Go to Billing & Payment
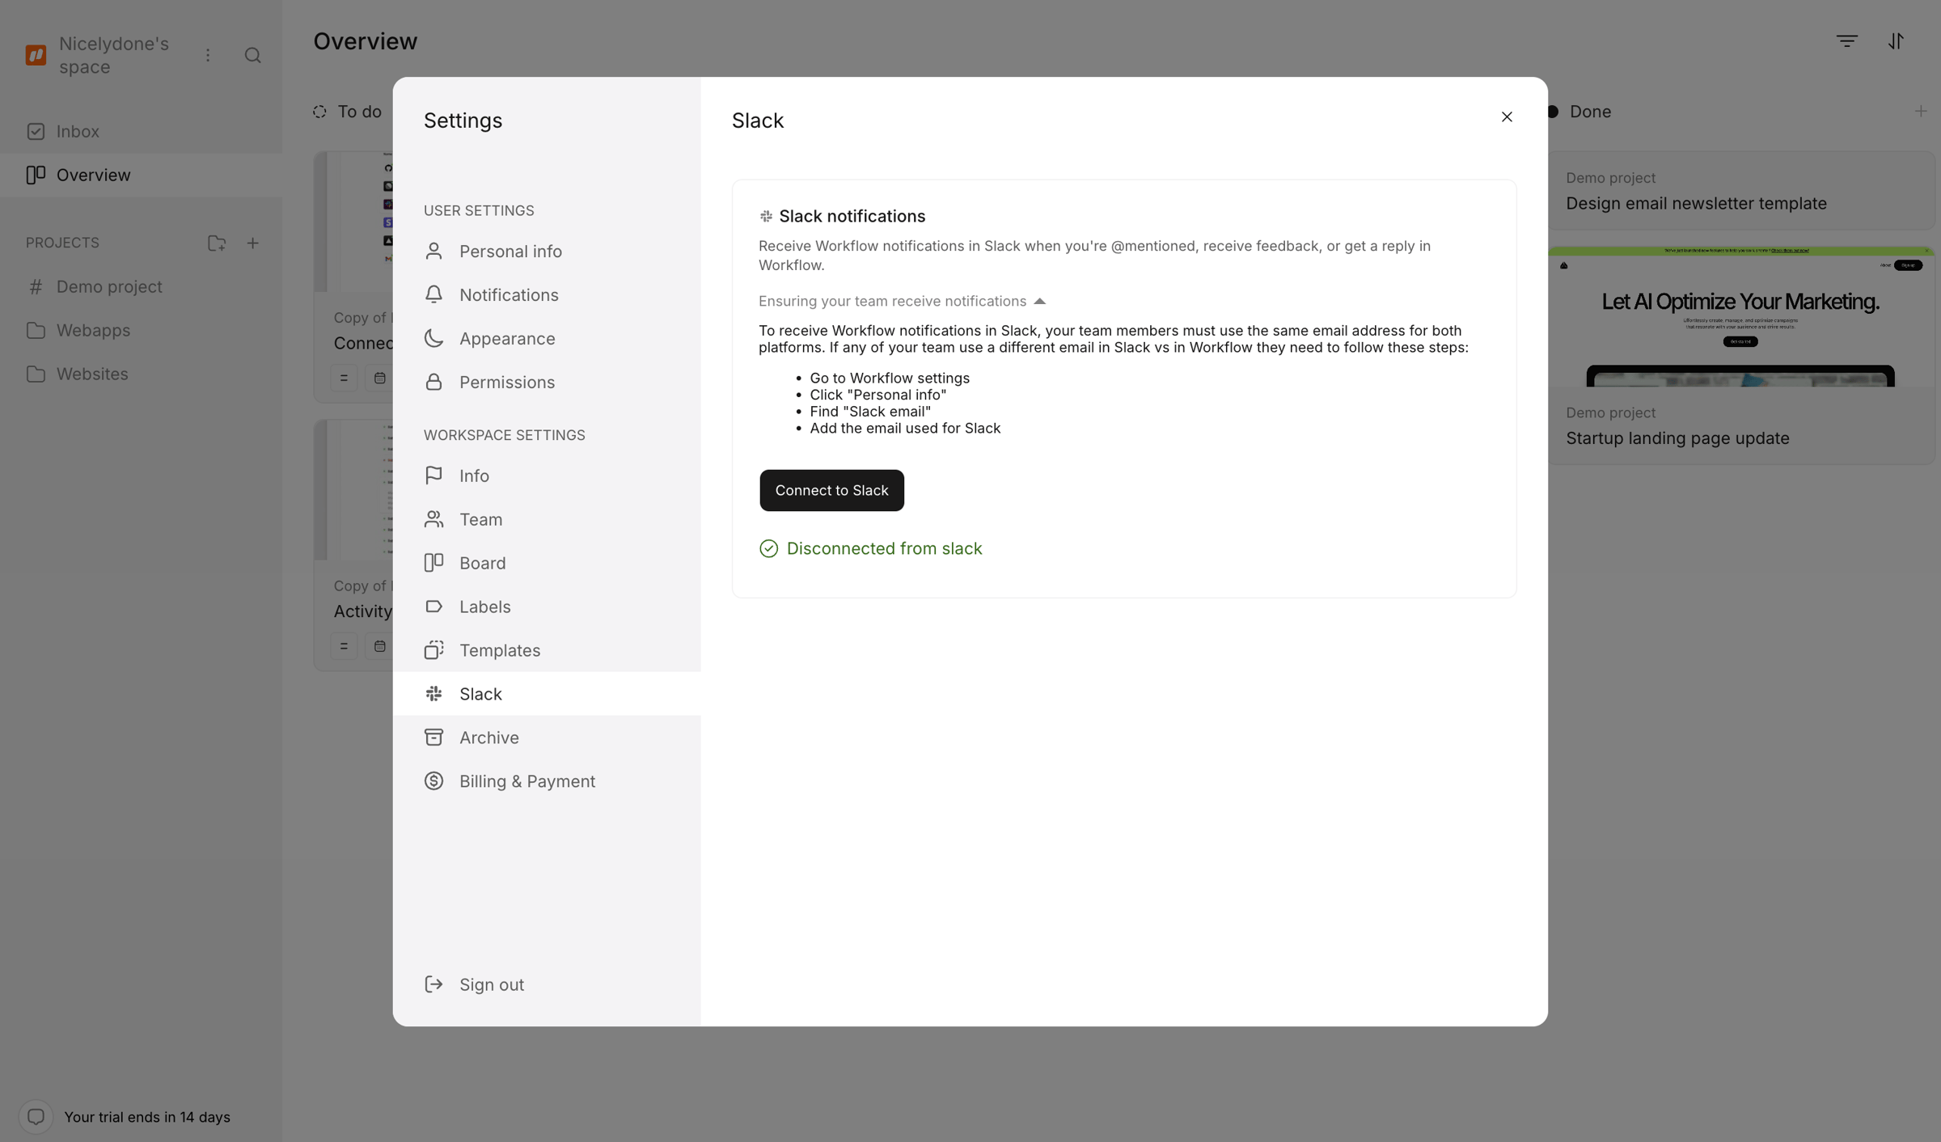The image size is (1941, 1142). pos(547,781)
